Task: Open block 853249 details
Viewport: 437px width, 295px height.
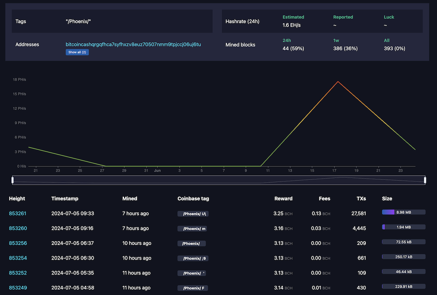Action: [x=18, y=287]
